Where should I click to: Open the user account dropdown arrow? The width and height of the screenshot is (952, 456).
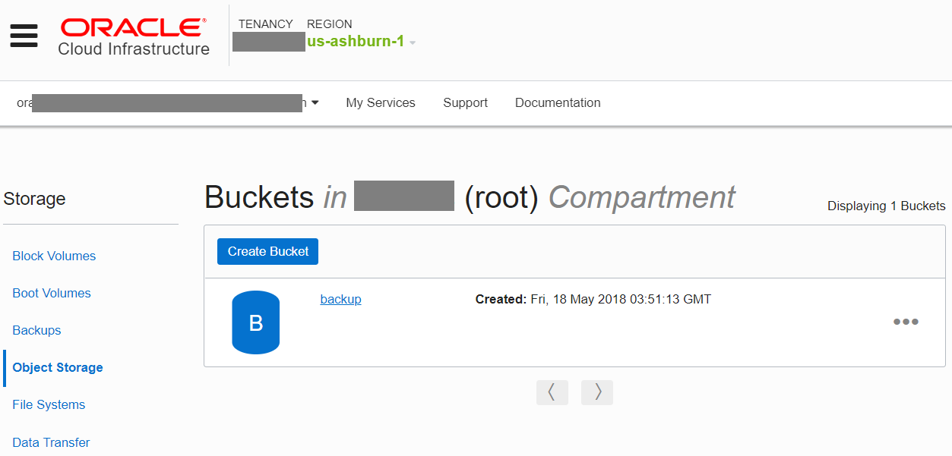[315, 102]
